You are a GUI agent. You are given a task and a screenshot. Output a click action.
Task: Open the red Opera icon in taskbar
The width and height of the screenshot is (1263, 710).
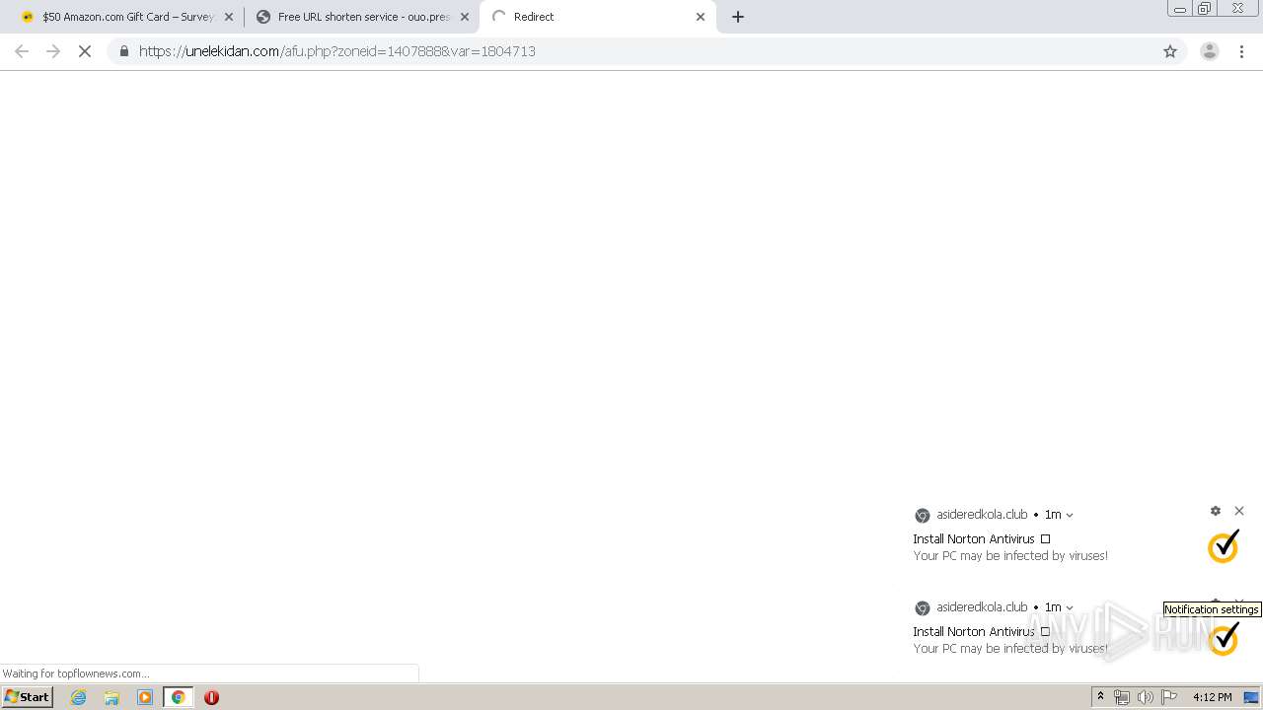[x=211, y=697]
